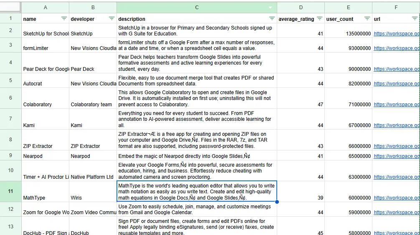Viewport: 420px width, 235px height.
Task: Open filter for description column
Action: (272, 18)
